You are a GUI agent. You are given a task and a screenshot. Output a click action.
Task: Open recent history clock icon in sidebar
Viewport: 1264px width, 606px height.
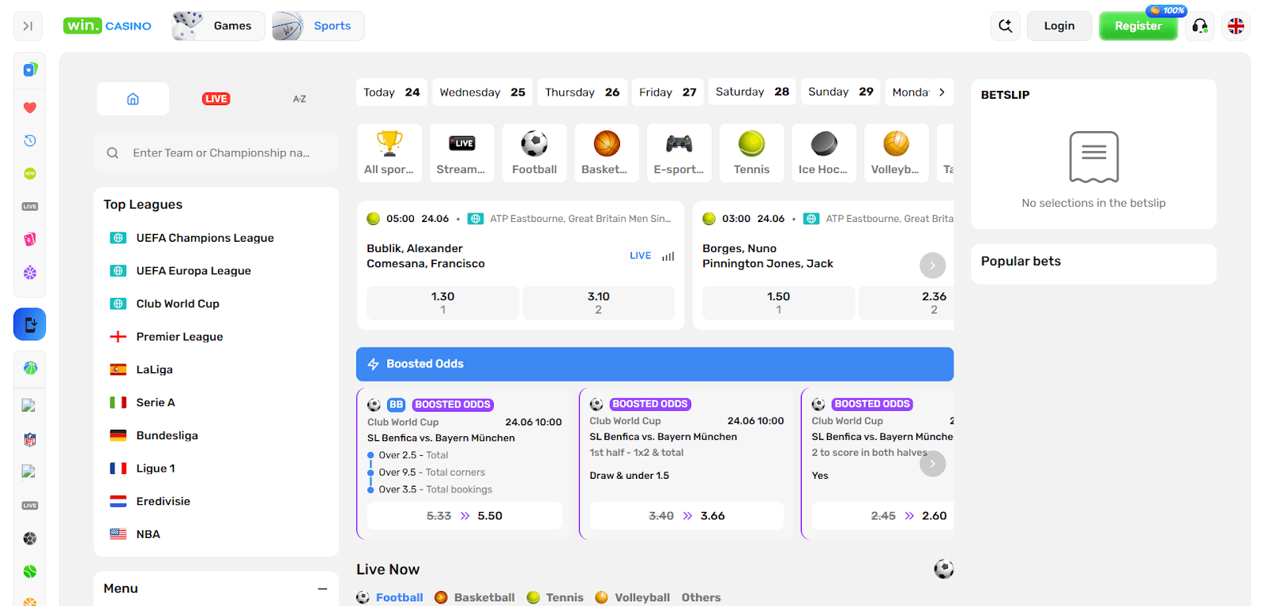[x=30, y=141]
